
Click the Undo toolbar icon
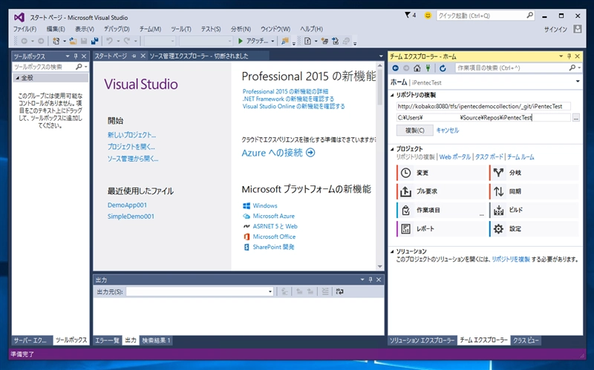coord(109,41)
